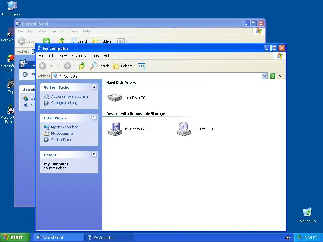The image size is (323, 242).
Task: Select the CD Drive (D:) icon
Action: coord(184,129)
